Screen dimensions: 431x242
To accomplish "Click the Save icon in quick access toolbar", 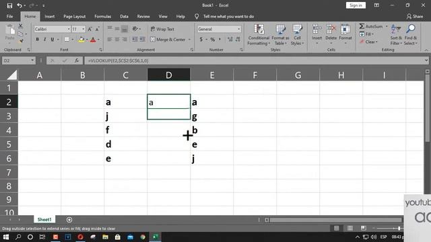I will [x=9, y=5].
